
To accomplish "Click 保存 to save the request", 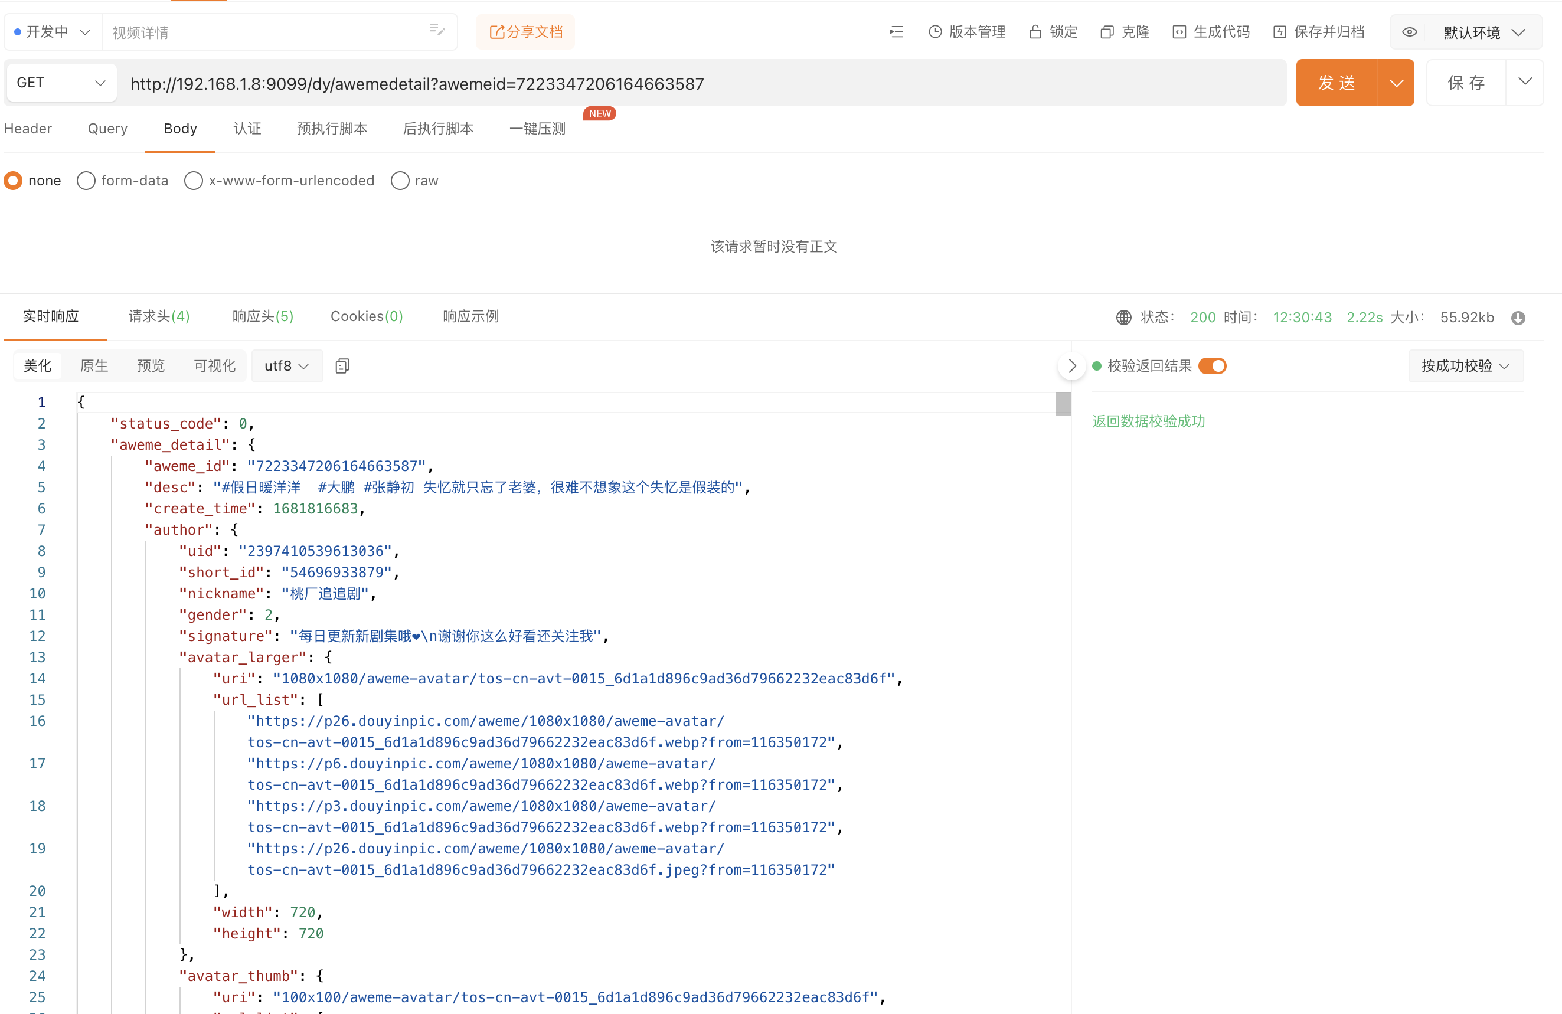I will coord(1466,82).
